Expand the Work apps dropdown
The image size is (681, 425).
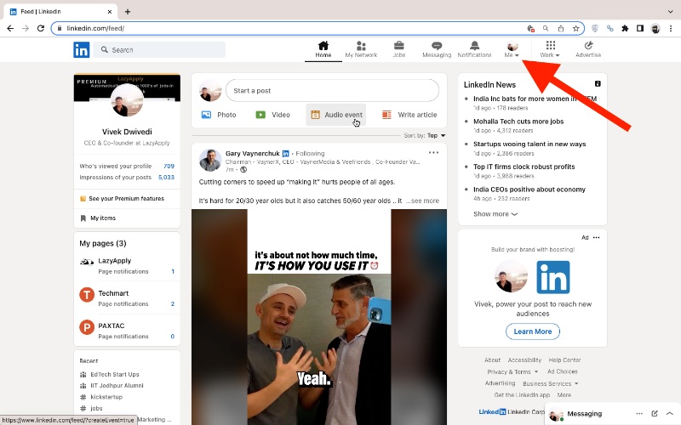pos(550,49)
